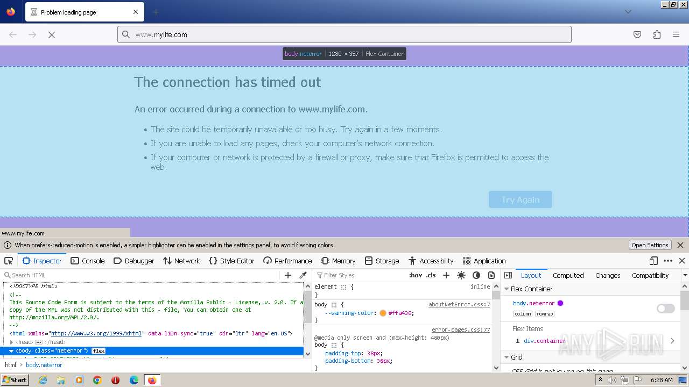689x387 pixels.
Task: Focus the Filter Styles field
Action: click(x=358, y=275)
